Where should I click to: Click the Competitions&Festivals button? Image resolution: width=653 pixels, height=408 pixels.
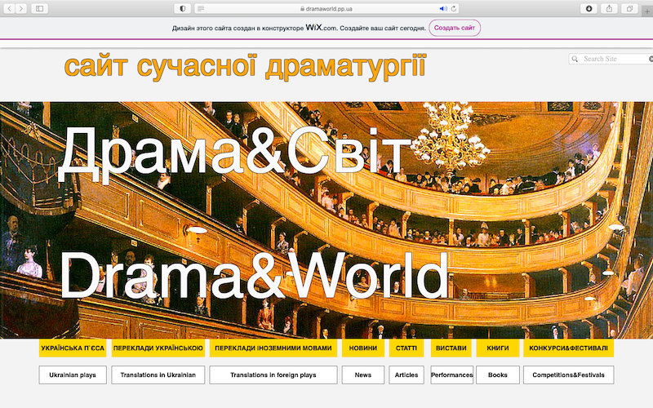click(568, 375)
